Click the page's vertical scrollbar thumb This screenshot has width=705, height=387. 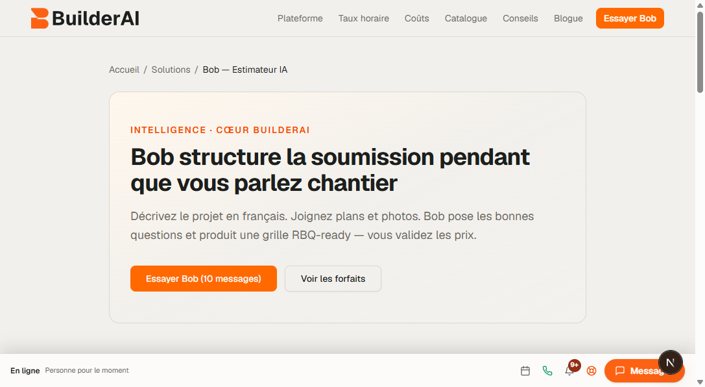click(x=700, y=52)
